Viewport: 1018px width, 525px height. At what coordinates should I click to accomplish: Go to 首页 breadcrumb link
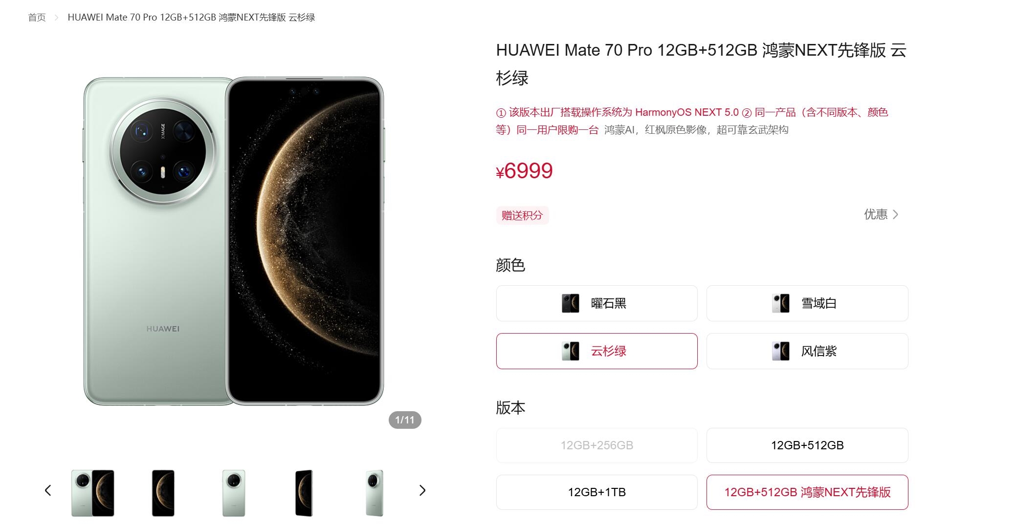pyautogui.click(x=37, y=18)
